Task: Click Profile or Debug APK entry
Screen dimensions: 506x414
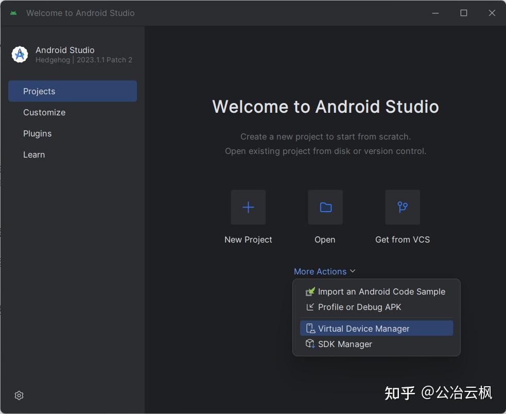Action: 359,307
